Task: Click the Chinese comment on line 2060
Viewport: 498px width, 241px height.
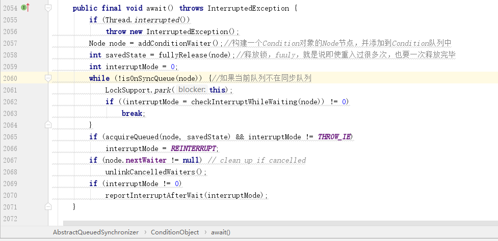Action: click(x=262, y=78)
